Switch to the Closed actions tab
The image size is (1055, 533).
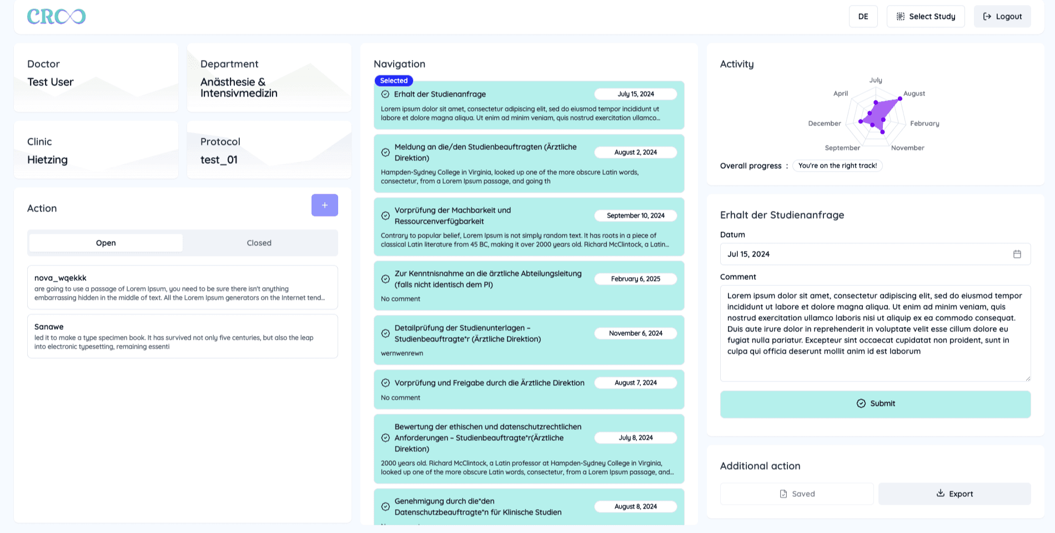click(x=259, y=243)
